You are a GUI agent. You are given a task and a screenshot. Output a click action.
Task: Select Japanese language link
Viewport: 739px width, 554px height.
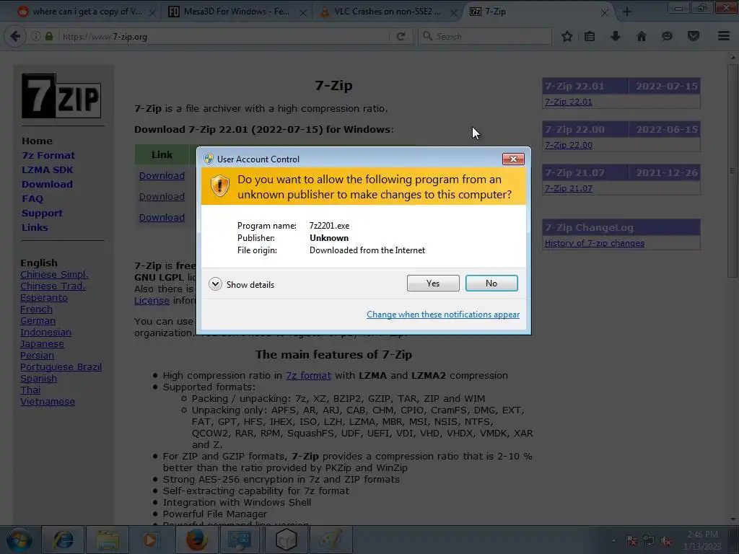42,344
